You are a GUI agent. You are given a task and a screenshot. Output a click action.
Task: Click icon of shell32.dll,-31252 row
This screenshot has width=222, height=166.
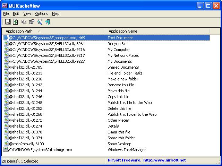click(6, 108)
